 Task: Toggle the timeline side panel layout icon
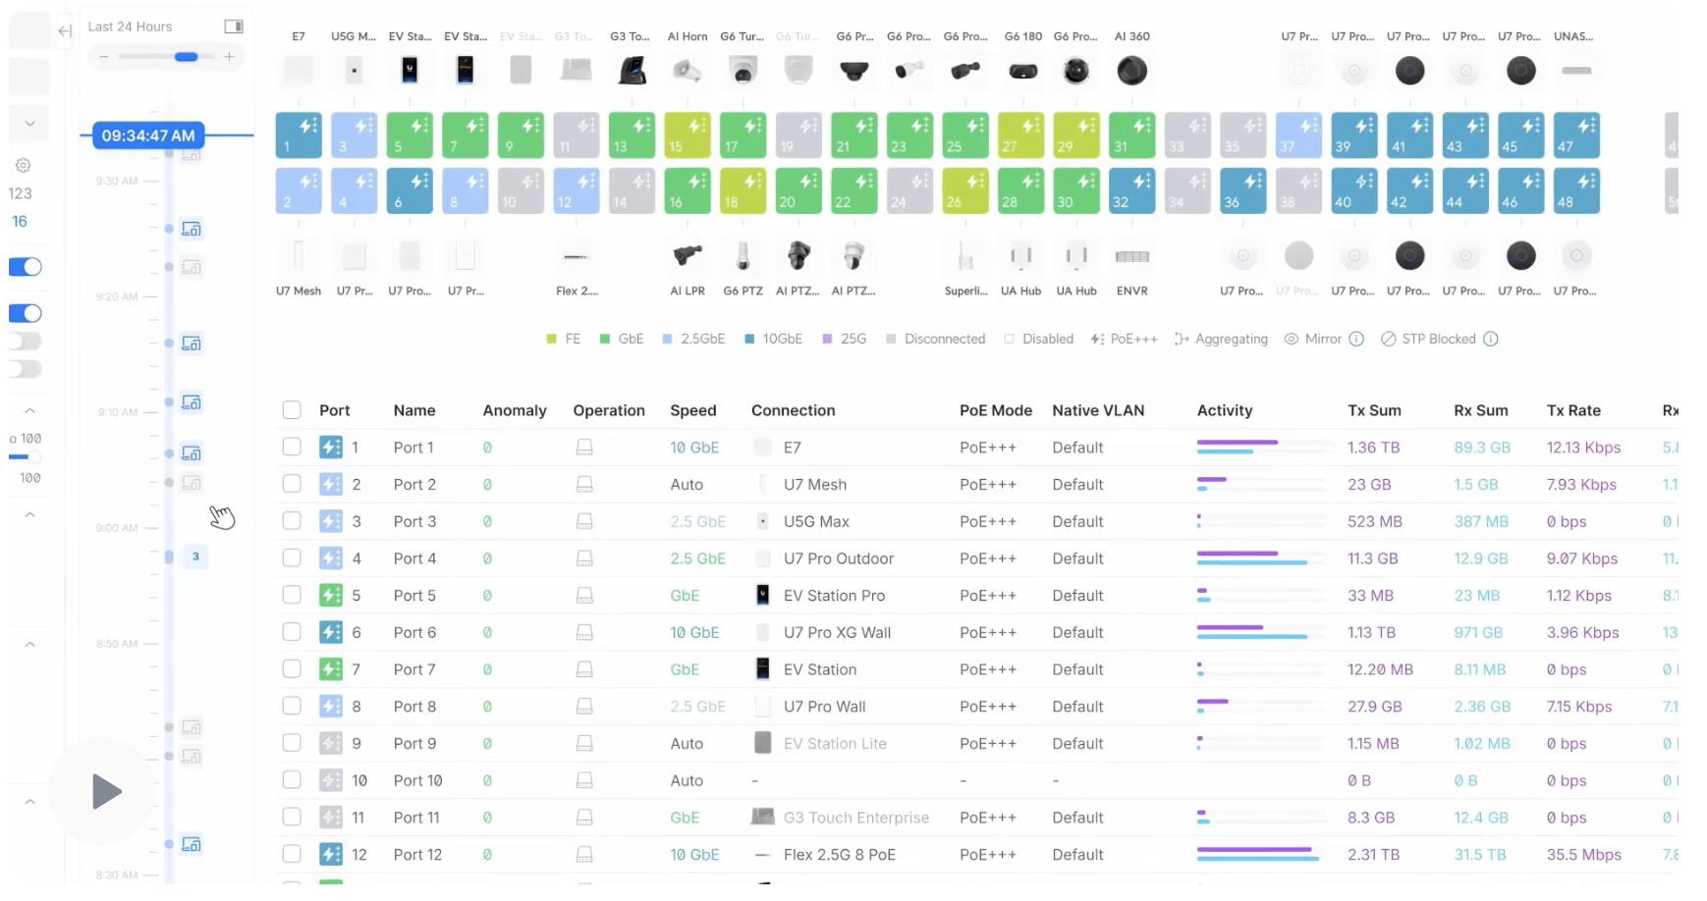[233, 26]
